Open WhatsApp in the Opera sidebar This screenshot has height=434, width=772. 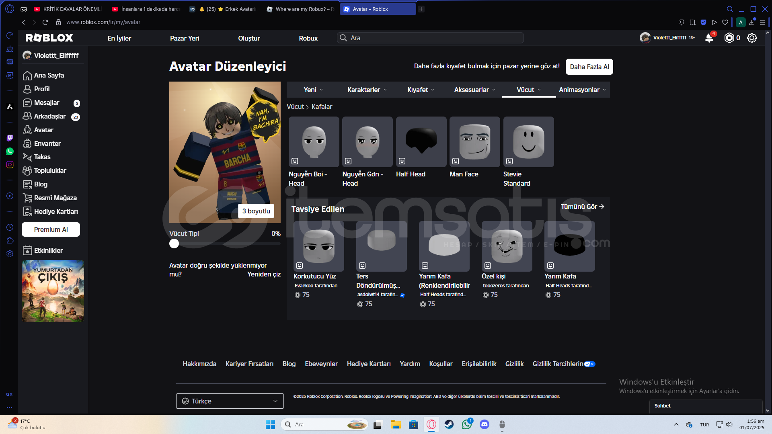(x=10, y=151)
